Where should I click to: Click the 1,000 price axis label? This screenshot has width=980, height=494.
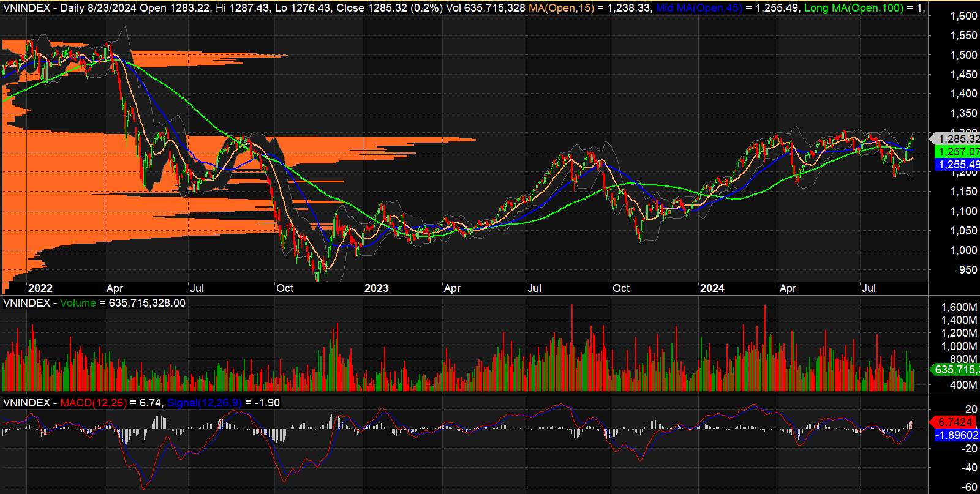963,250
